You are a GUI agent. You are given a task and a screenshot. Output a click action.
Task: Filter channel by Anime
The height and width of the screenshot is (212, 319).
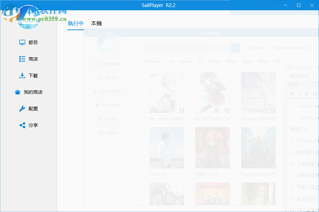(x=214, y=61)
